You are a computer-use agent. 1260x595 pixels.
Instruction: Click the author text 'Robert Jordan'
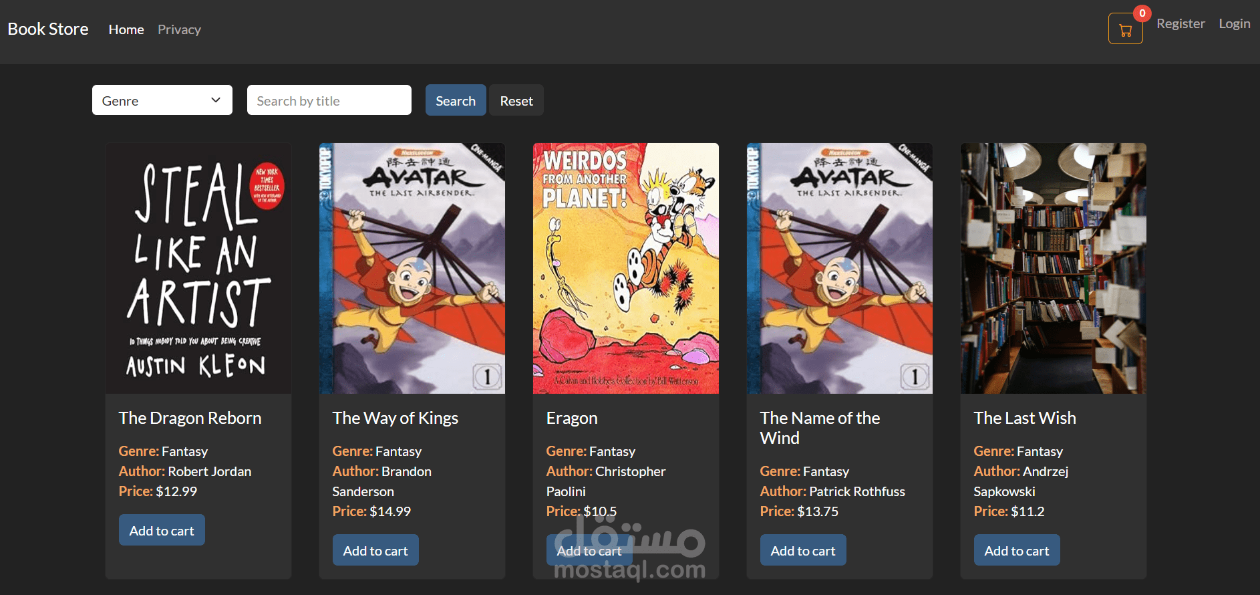(x=210, y=471)
